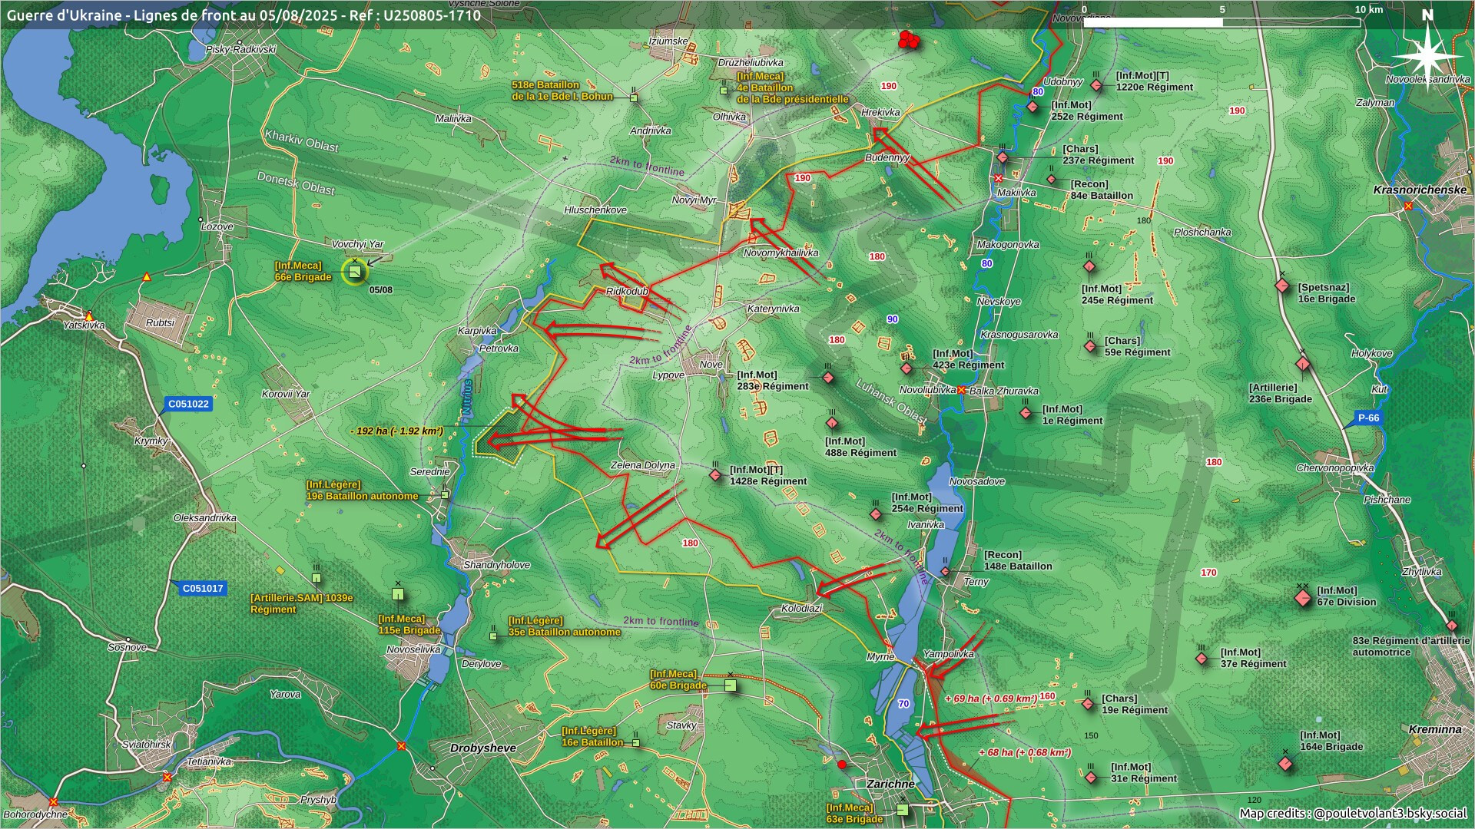The height and width of the screenshot is (829, 1475).
Task: Click the Drobysheve town label
Action: point(483,748)
